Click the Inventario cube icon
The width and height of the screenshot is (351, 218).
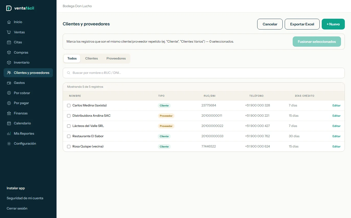point(9,63)
